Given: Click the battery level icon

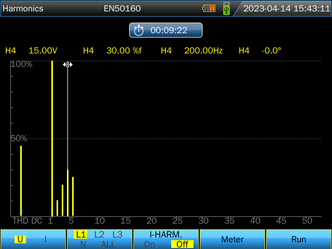Looking at the screenshot, I should [x=209, y=8].
